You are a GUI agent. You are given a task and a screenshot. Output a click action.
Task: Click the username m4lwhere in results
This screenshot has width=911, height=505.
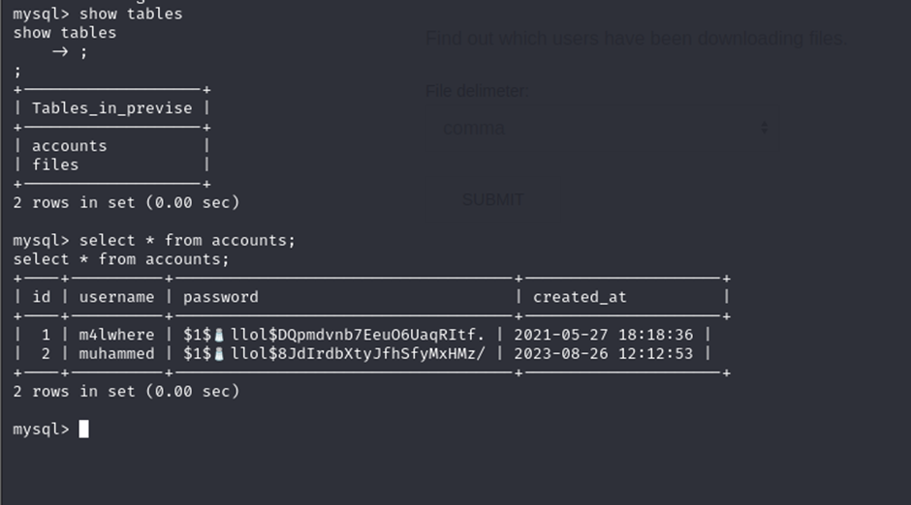pyautogui.click(x=116, y=335)
